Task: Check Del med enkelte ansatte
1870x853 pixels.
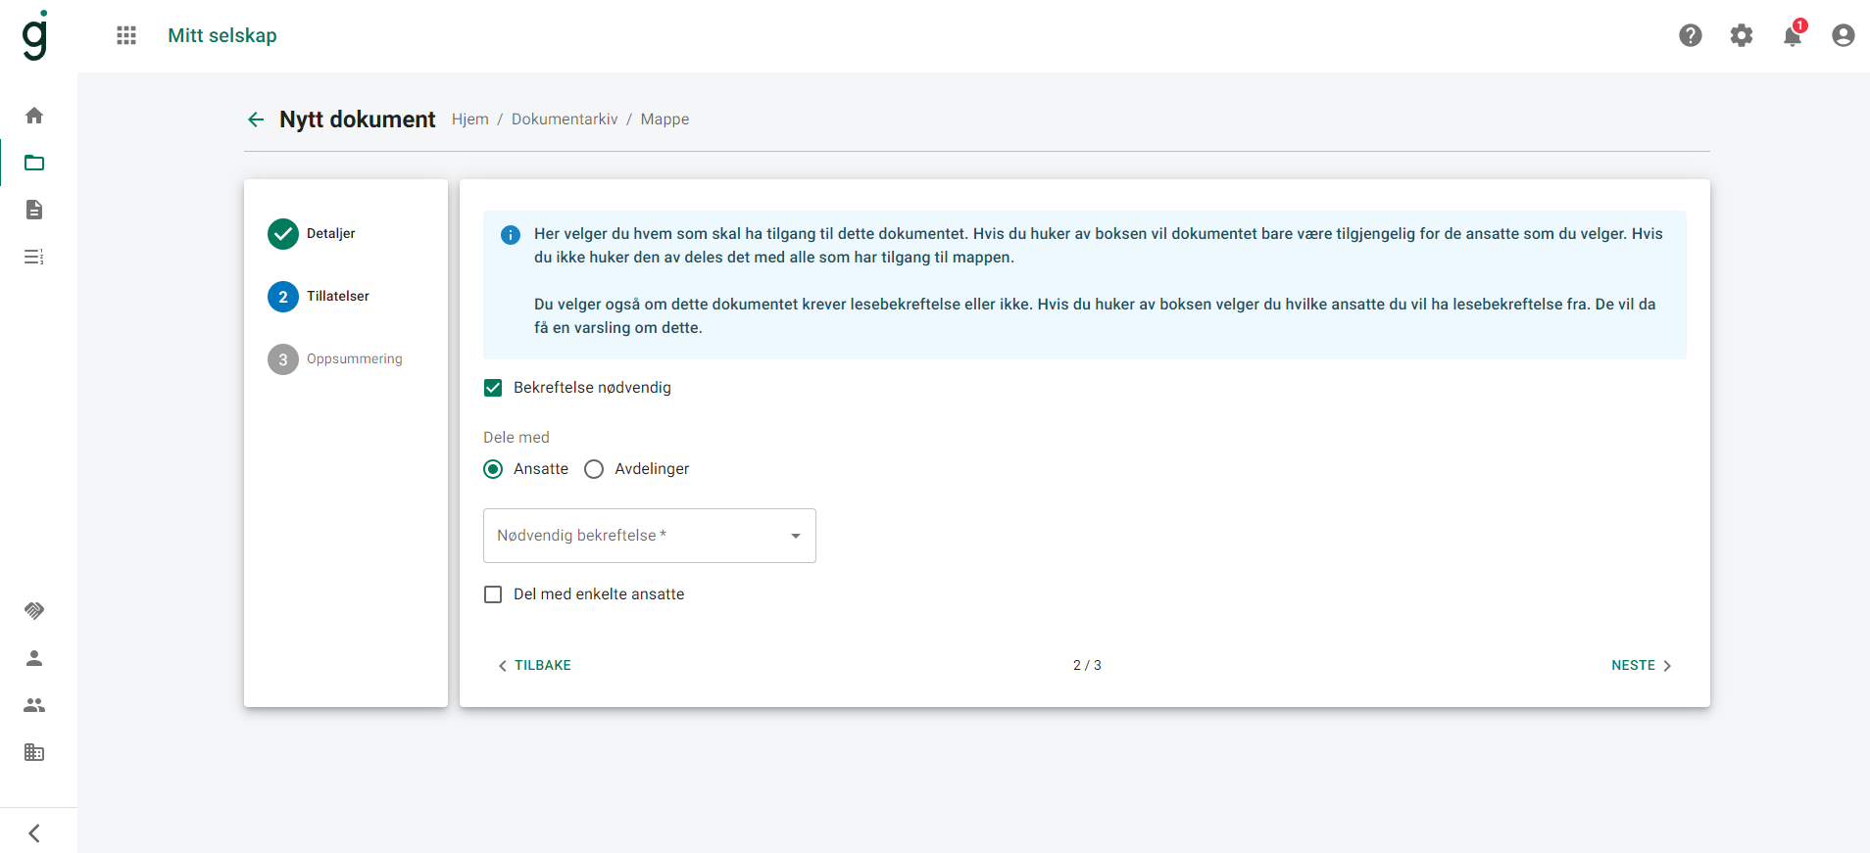Action: 493,594
